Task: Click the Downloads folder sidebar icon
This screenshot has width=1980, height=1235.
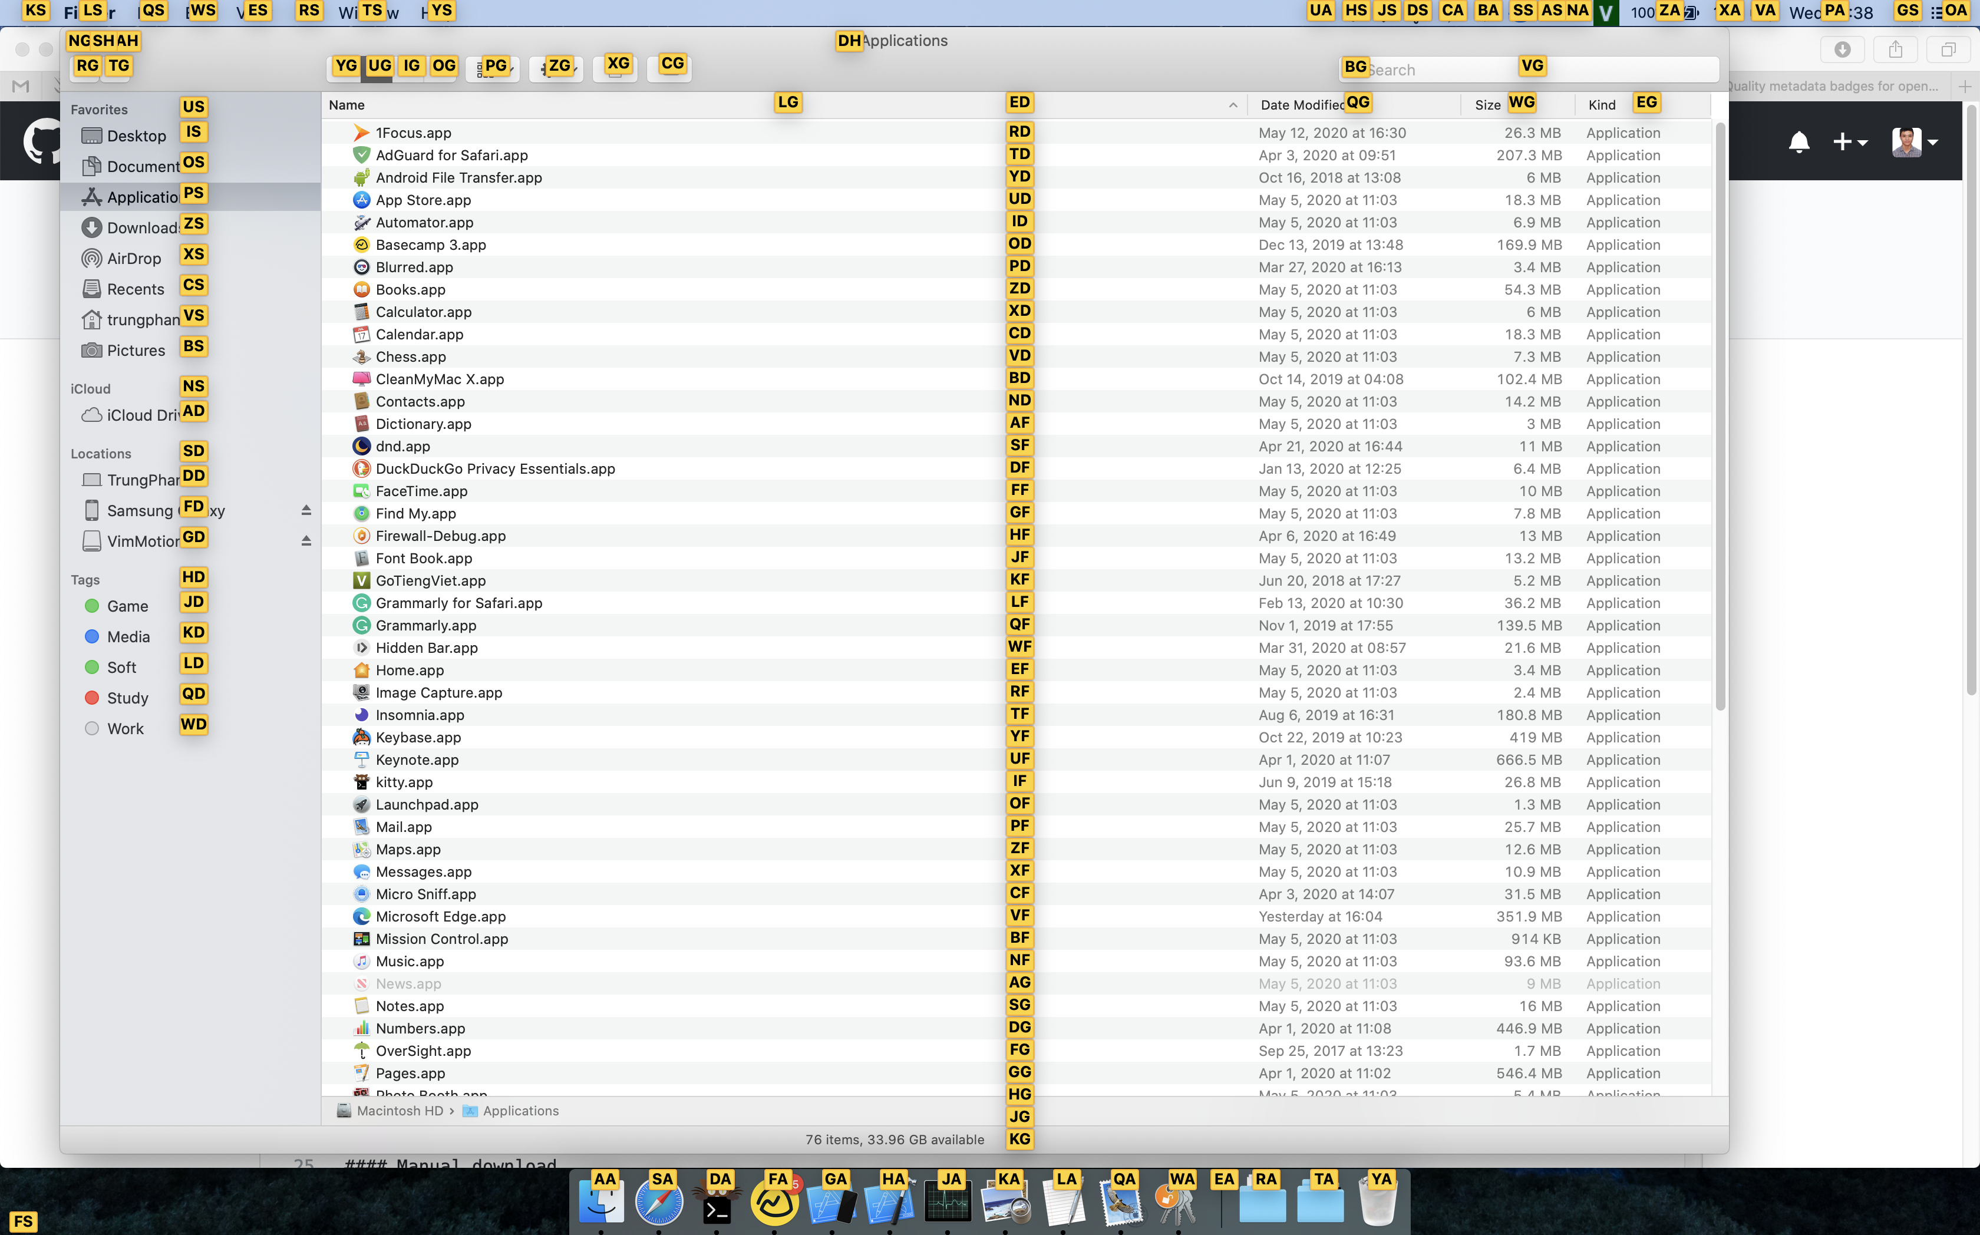Action: click(91, 228)
